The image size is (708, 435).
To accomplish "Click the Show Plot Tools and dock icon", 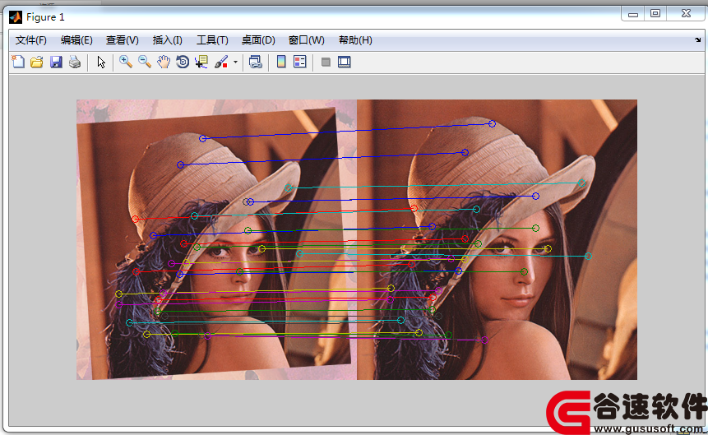I will pyautogui.click(x=344, y=62).
